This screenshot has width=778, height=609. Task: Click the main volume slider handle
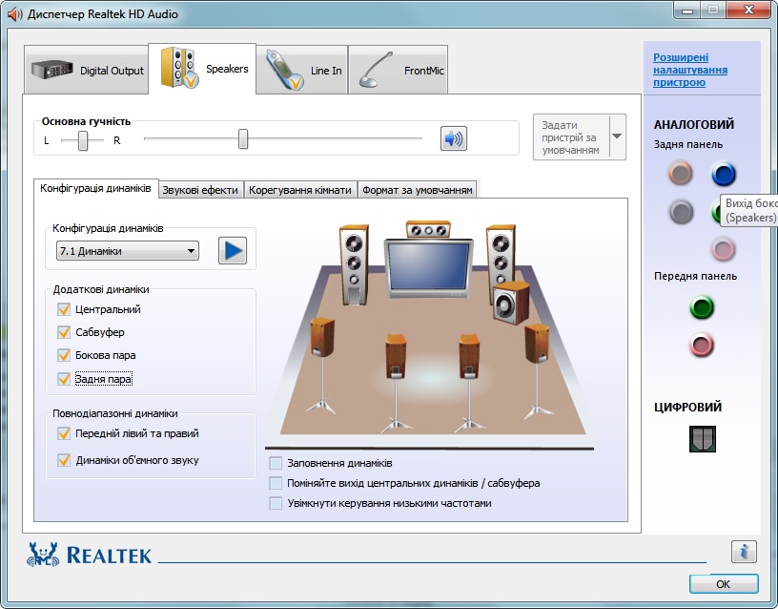click(x=242, y=139)
